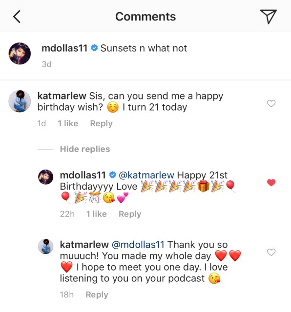View likes on mdollas11's birthday reply
The width and height of the screenshot is (291, 312).
point(97,214)
